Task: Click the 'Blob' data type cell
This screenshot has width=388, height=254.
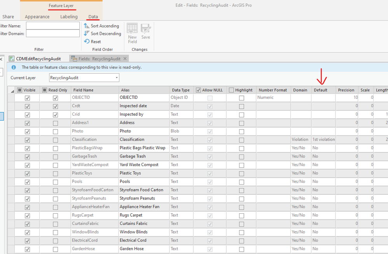Action: click(182, 131)
